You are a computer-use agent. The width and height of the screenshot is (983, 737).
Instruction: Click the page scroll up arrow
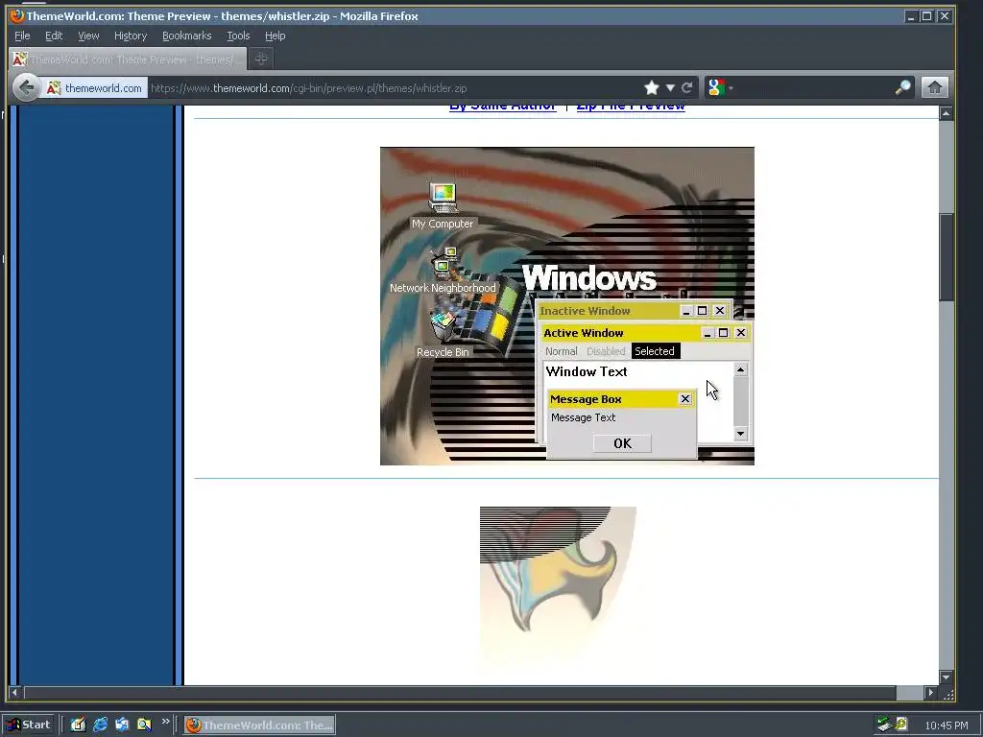pyautogui.click(x=946, y=113)
